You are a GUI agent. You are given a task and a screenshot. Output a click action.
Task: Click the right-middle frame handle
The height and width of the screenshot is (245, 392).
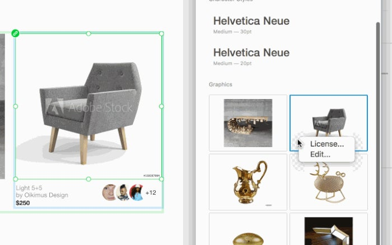[x=161, y=106]
